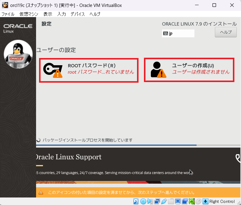Click the shared folders status icon

[171, 201]
